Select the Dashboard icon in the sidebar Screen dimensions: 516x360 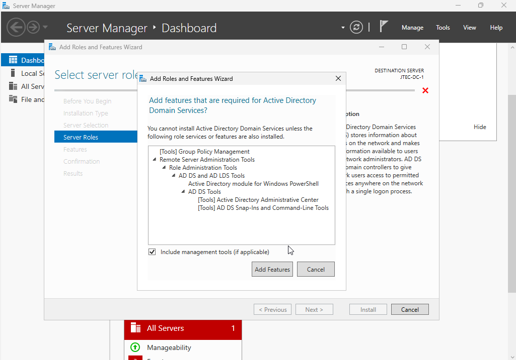pos(13,60)
